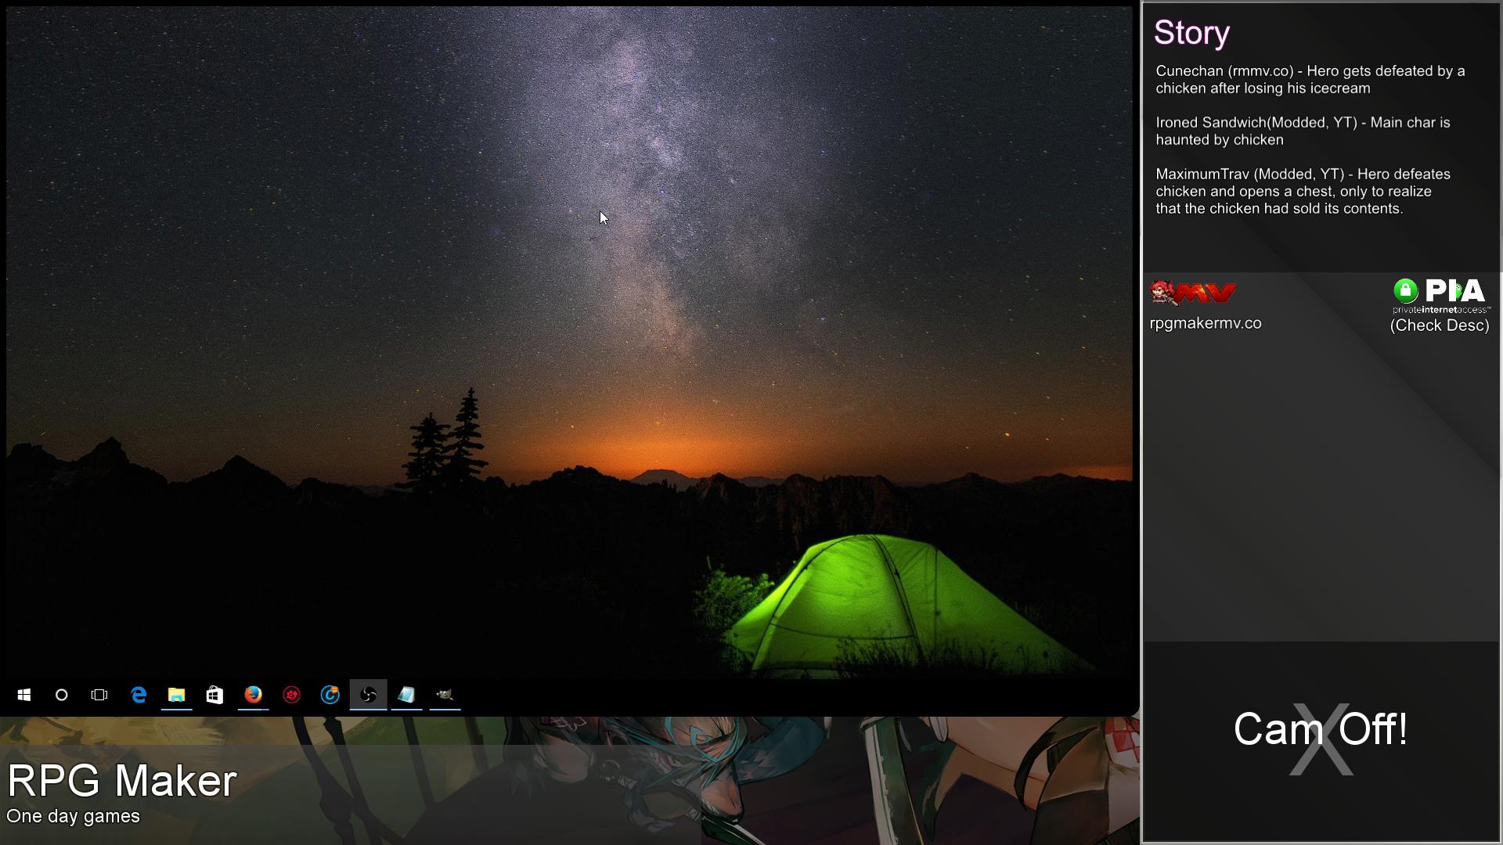The width and height of the screenshot is (1503, 845).
Task: Open File Explorer from the taskbar
Action: (176, 695)
